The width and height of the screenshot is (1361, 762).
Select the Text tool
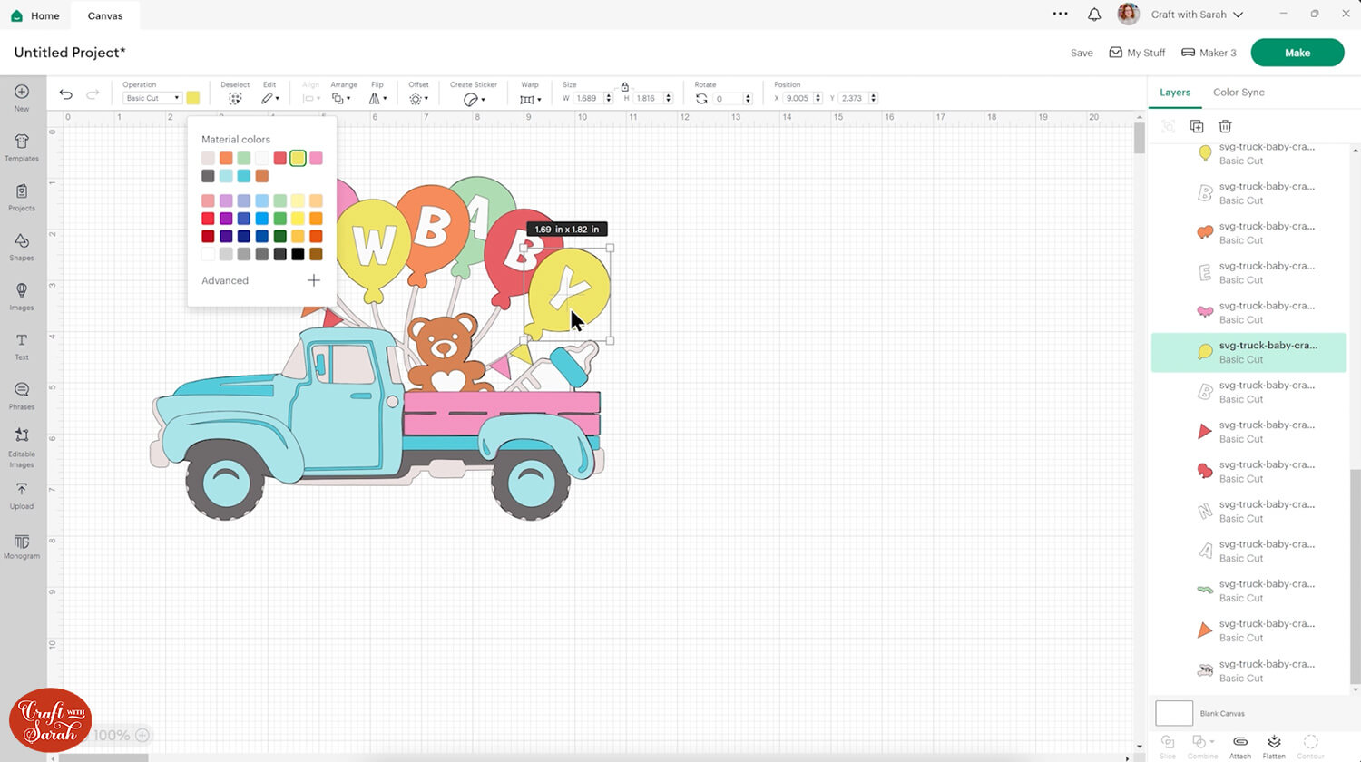coord(22,346)
